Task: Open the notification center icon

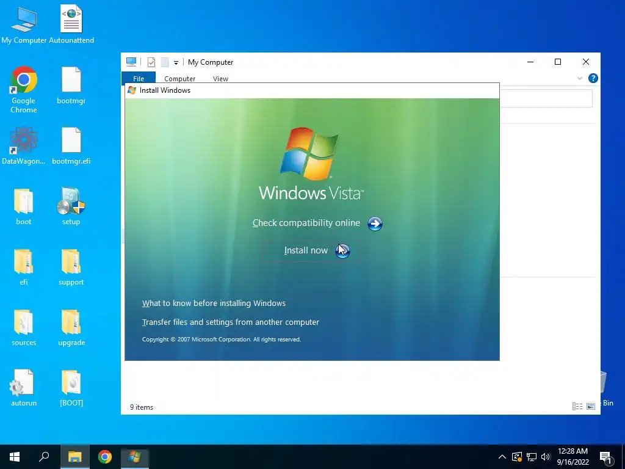Action: (606, 458)
